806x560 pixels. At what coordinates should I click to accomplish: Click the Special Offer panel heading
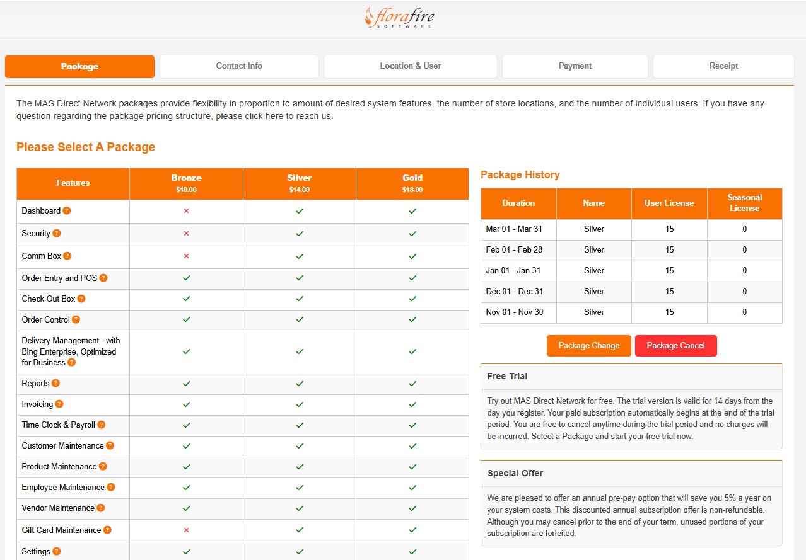pyautogui.click(x=515, y=473)
